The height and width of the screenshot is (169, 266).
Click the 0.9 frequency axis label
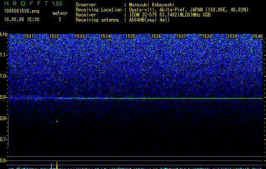[3, 97]
